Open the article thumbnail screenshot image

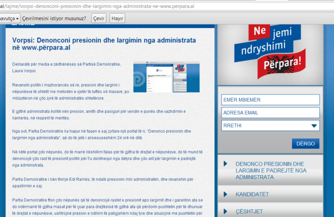point(167,77)
